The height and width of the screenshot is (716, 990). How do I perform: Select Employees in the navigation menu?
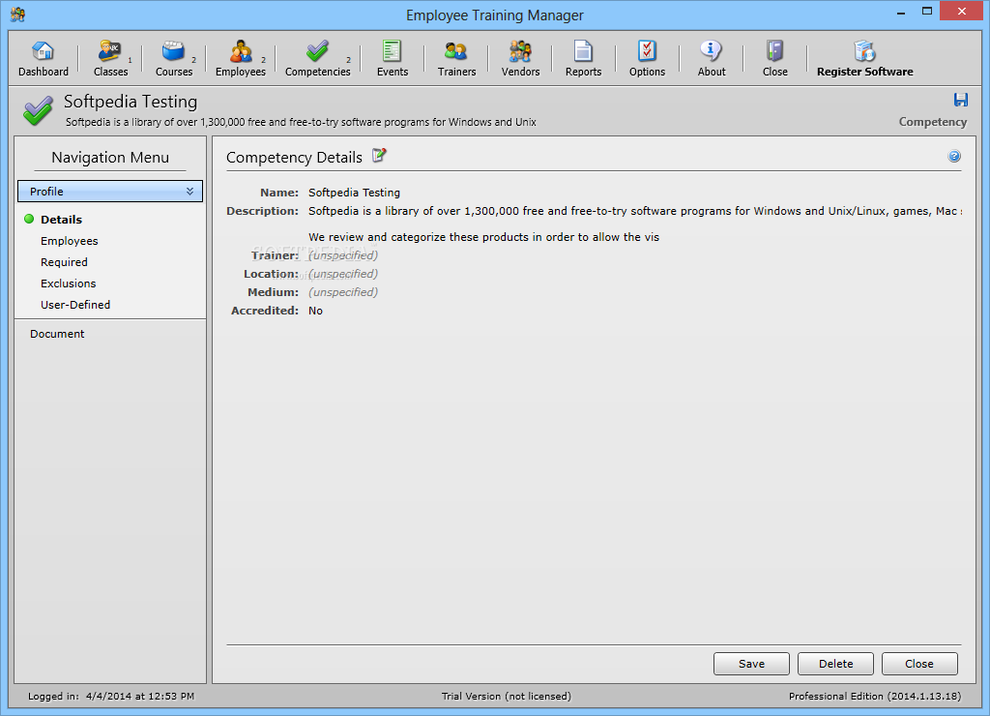[69, 241]
